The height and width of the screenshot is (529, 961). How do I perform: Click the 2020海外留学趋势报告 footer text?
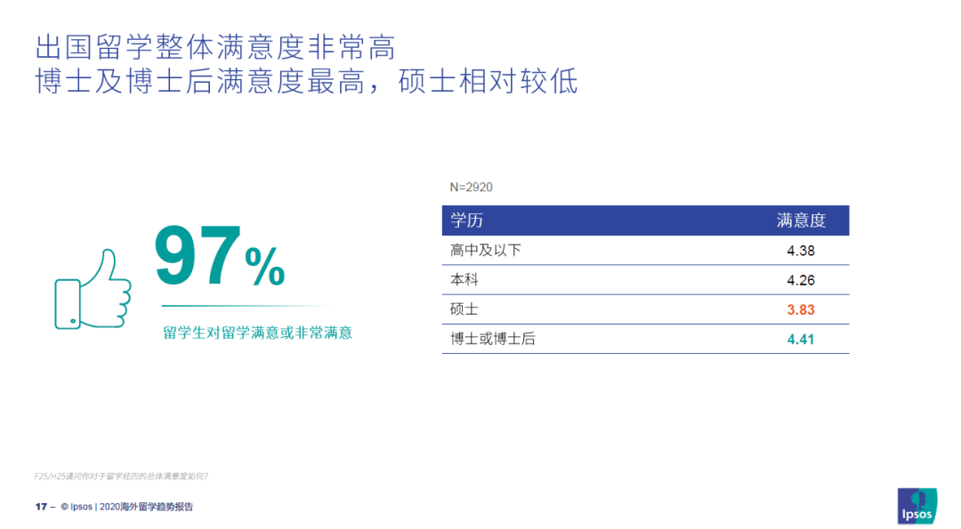(146, 507)
